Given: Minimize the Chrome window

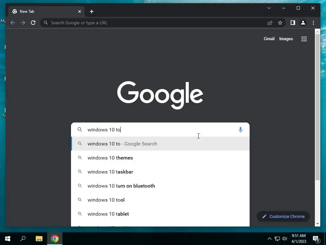Looking at the screenshot, I should pos(284,8).
